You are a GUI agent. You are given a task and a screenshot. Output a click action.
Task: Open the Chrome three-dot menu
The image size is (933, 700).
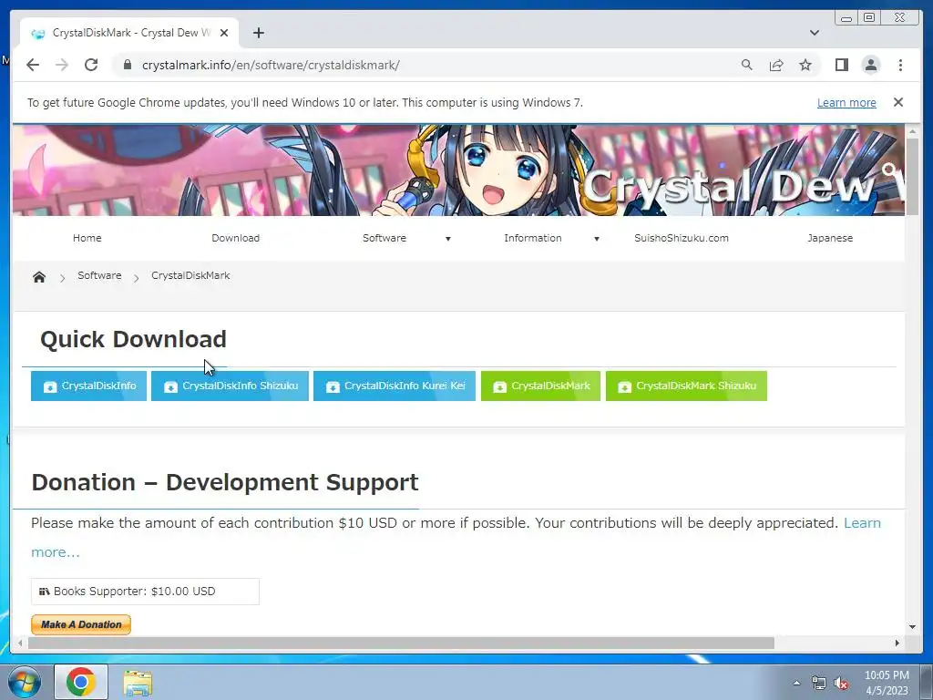(x=900, y=65)
